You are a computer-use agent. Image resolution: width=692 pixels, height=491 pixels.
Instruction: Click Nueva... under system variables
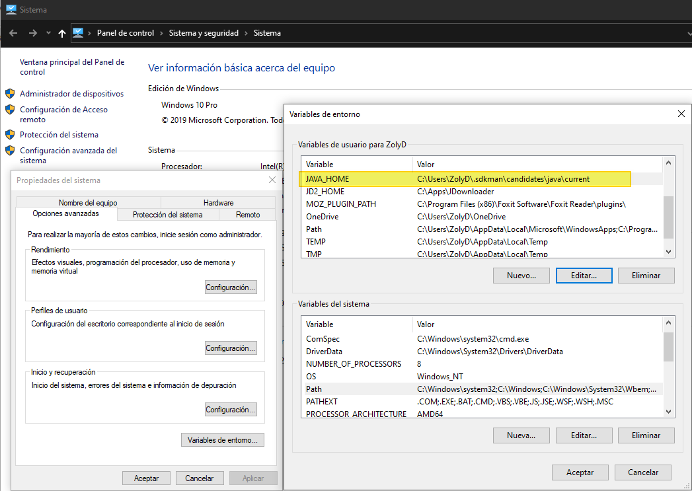click(x=521, y=435)
